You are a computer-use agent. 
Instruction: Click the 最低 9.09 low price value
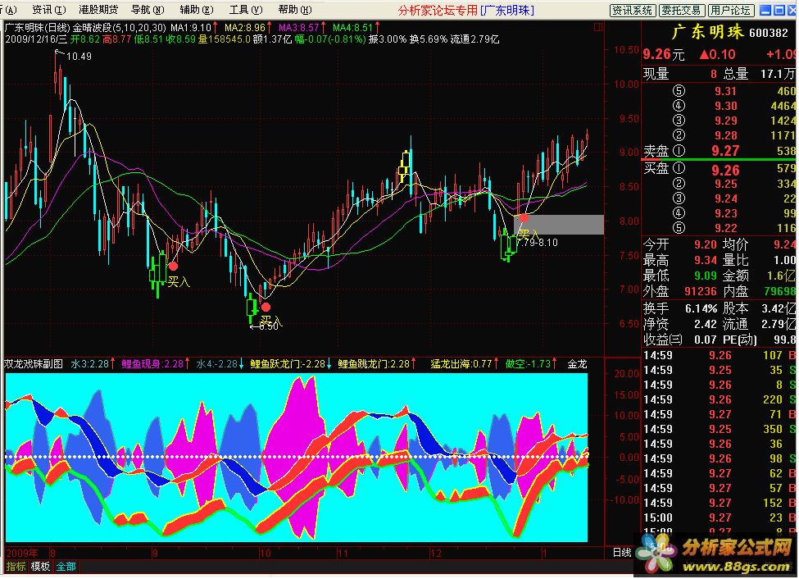pyautogui.click(x=706, y=276)
